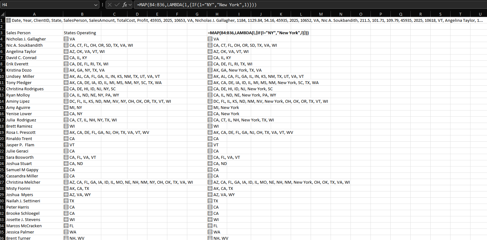The image size is (487, 240).
Task: Click 'AK, CA, TX' in column B
Action: click(79, 188)
